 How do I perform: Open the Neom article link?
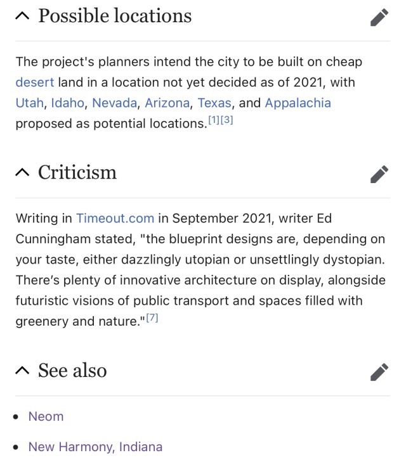coord(46,416)
